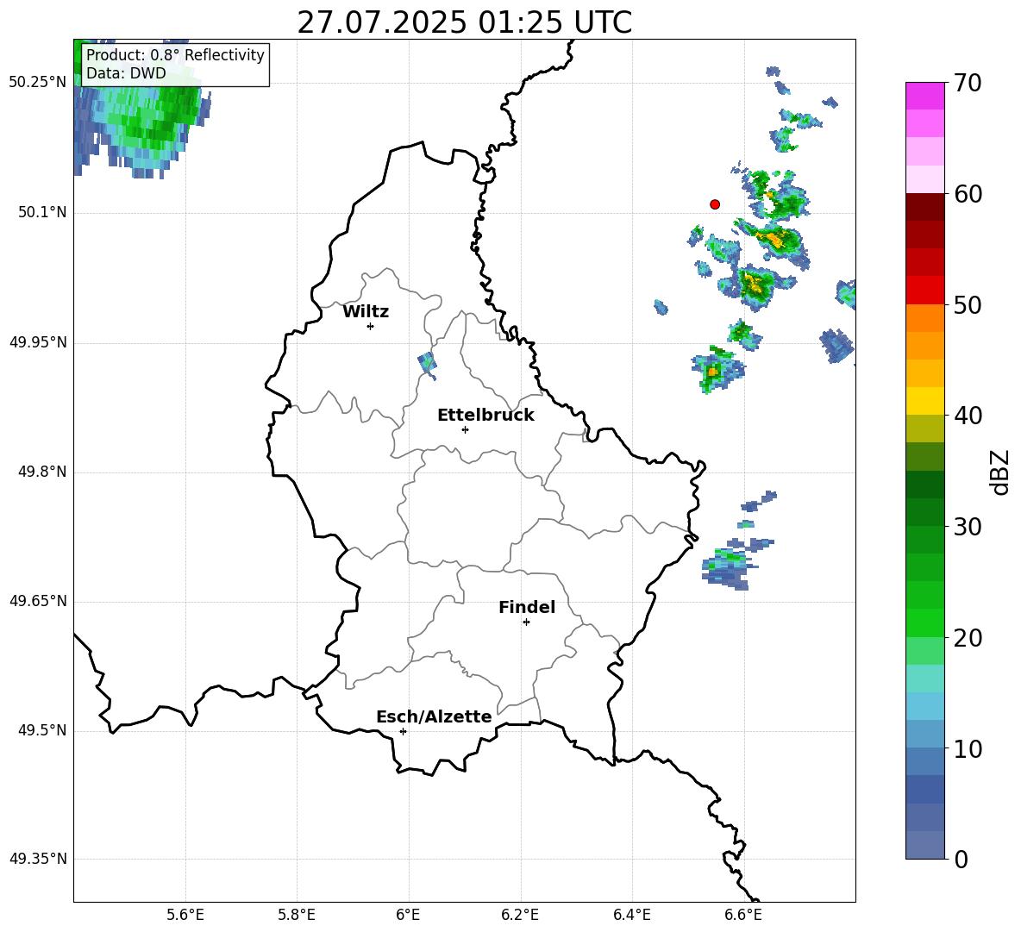Click the longitude label 6.6°E

743,915
